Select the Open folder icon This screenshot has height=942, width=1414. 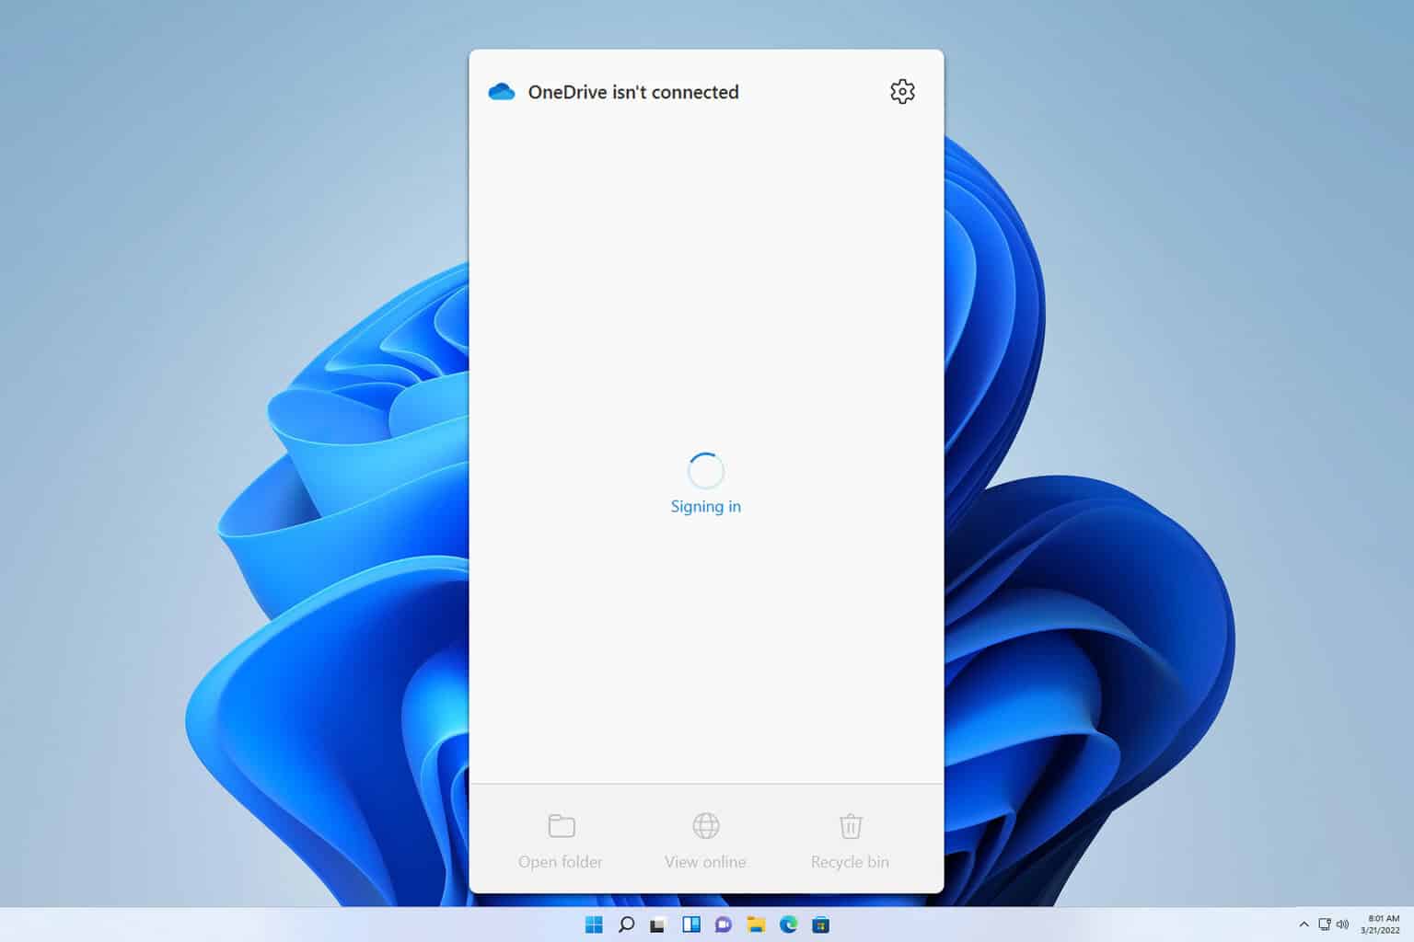[561, 825]
